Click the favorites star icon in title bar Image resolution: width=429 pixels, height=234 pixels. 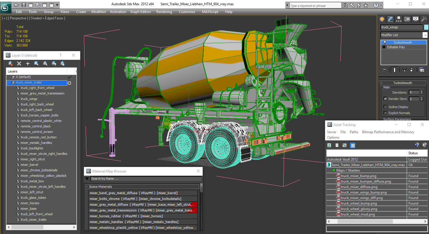(366, 5)
